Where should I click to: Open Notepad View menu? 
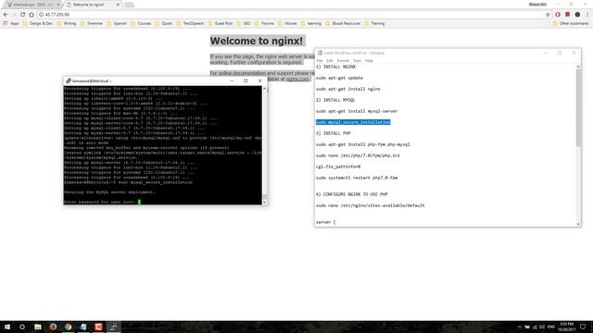357,61
